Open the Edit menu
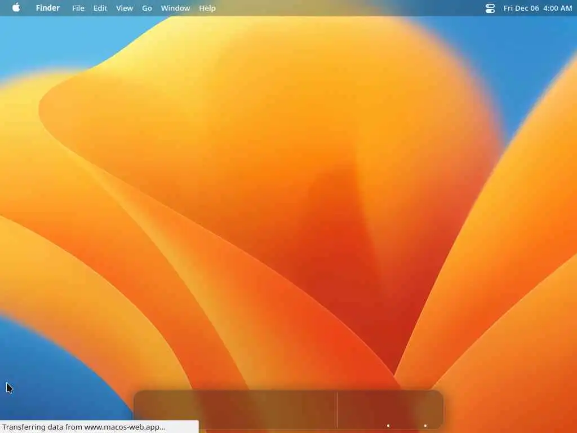This screenshot has height=433, width=577. [100, 8]
